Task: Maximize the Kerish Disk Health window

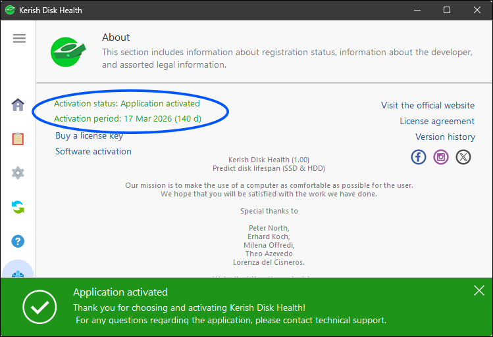Action: 447,11
